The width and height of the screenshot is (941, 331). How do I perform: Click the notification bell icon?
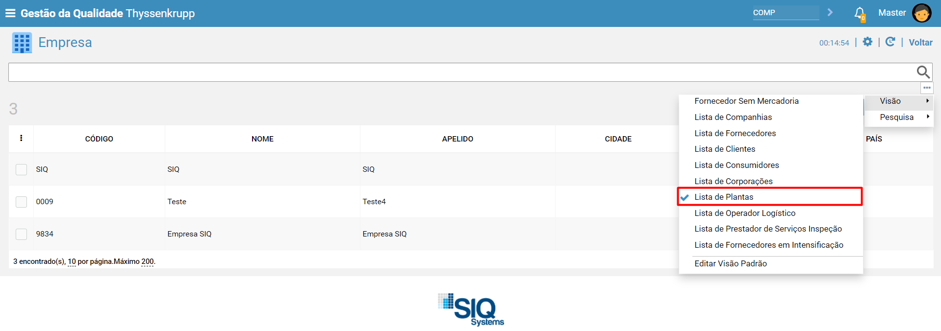(860, 13)
